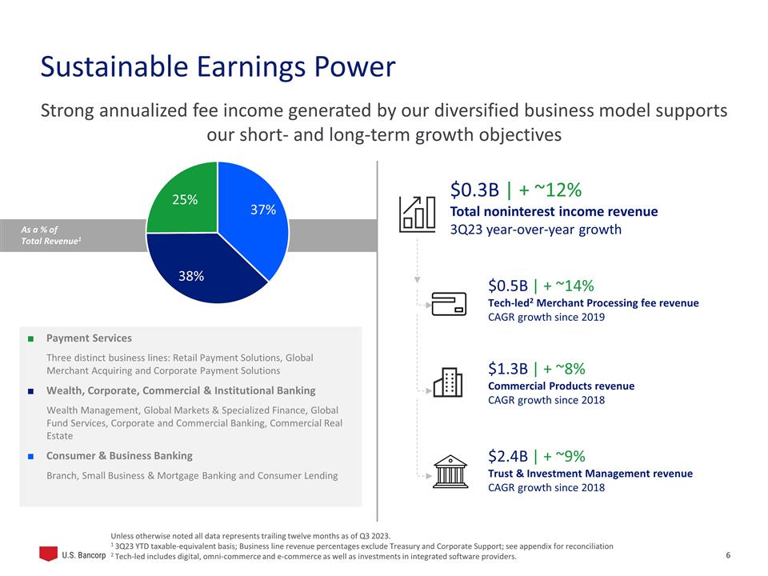Click the downward arrowhead on the dashed connector
The image size is (768, 576).
(x=417, y=279)
